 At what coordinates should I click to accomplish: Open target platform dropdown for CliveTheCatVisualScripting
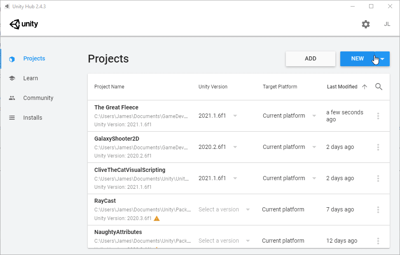coord(314,178)
